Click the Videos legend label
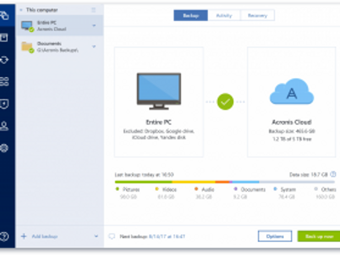The height and width of the screenshot is (255, 340). [170, 190]
